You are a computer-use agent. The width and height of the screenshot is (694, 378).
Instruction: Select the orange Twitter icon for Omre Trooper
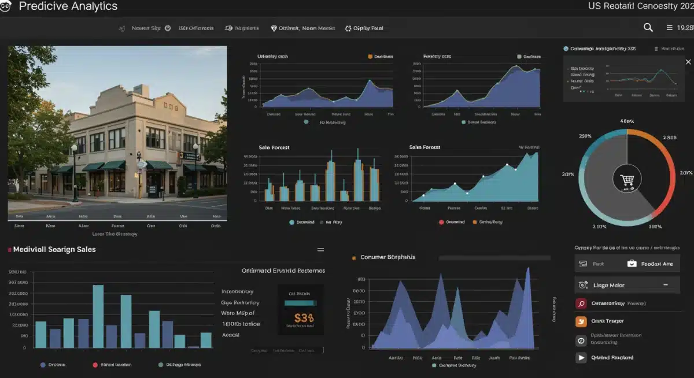point(581,321)
